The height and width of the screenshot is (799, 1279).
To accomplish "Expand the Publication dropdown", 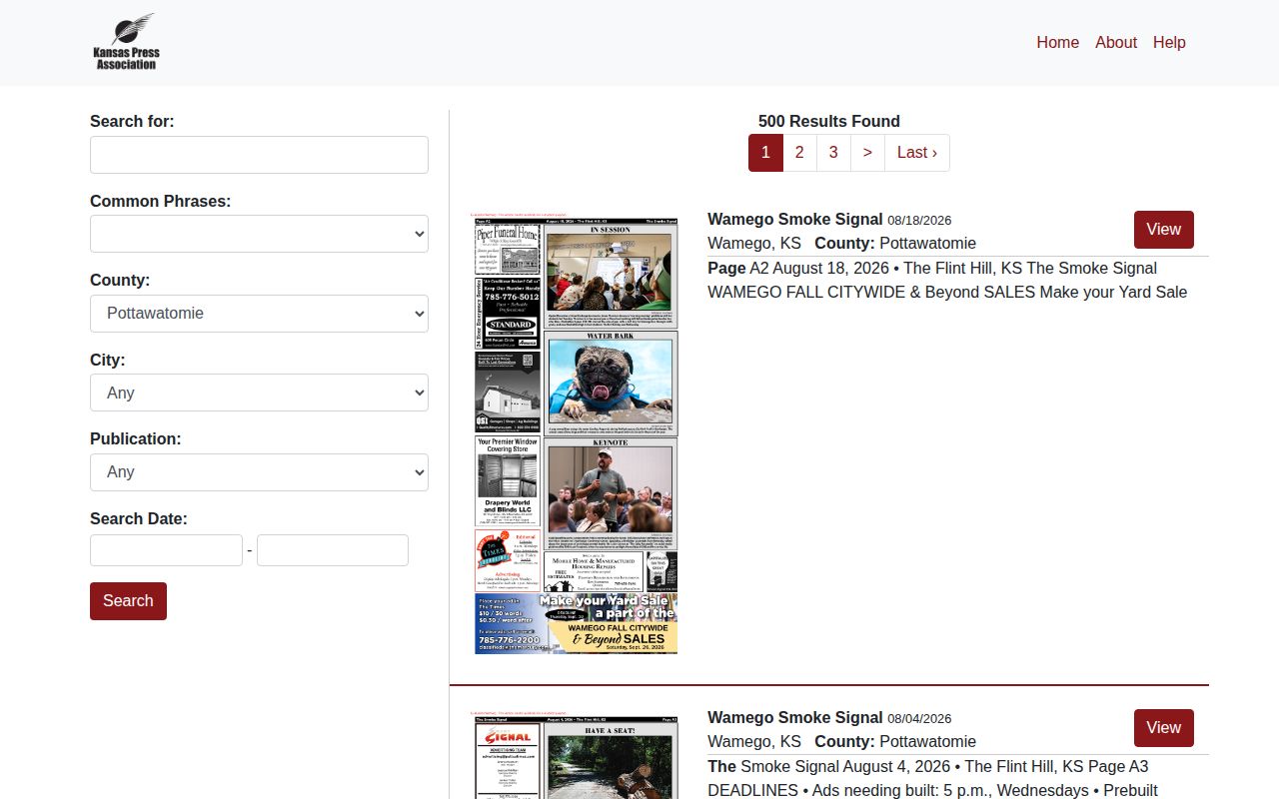I will [259, 472].
